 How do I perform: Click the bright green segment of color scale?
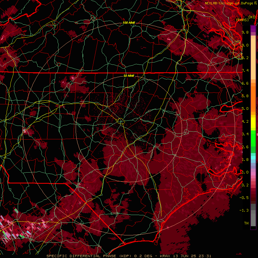pos(253,138)
